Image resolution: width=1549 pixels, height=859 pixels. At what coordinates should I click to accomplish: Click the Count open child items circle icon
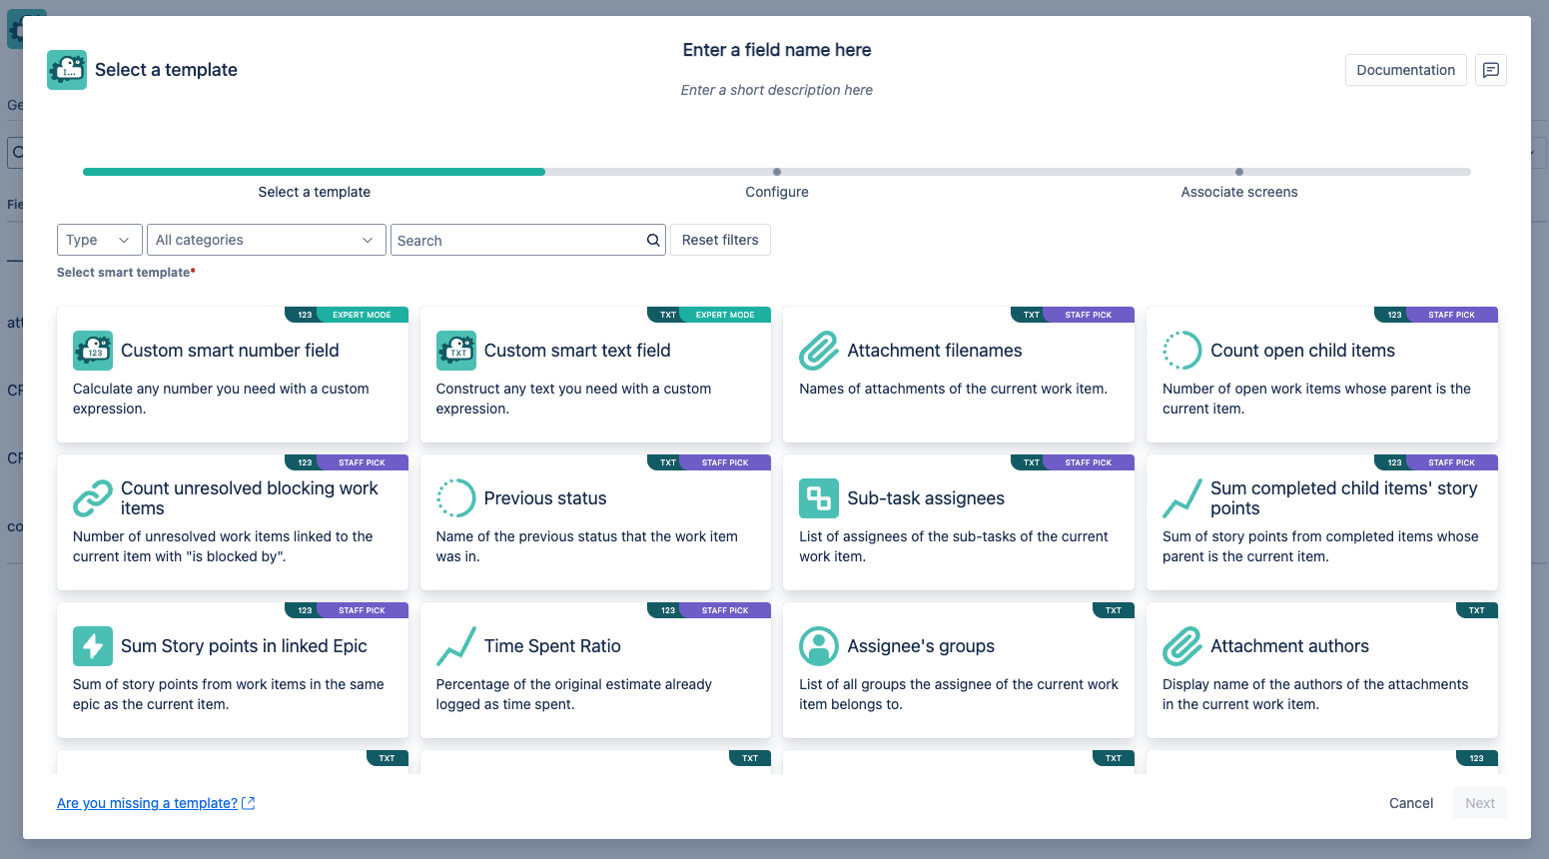click(1182, 351)
